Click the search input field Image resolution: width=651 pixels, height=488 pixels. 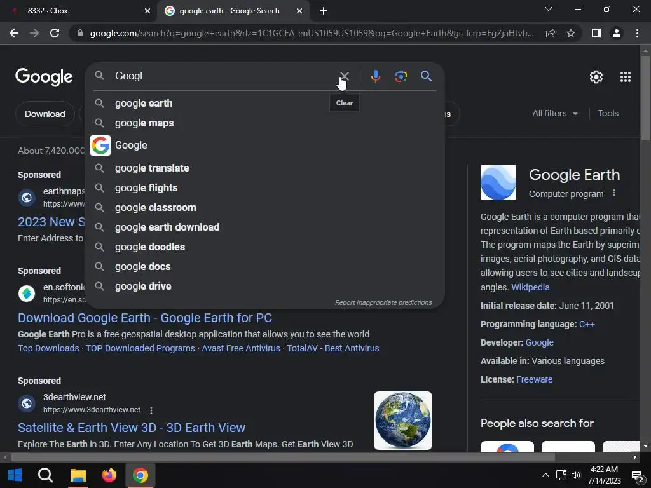(224, 76)
